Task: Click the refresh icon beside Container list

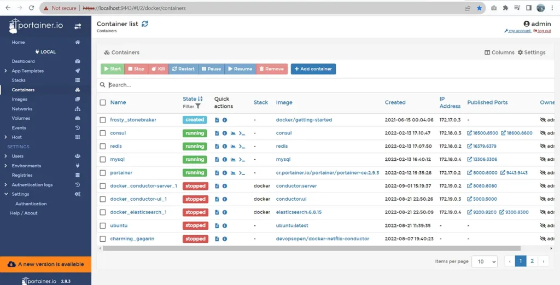Action: point(145,24)
